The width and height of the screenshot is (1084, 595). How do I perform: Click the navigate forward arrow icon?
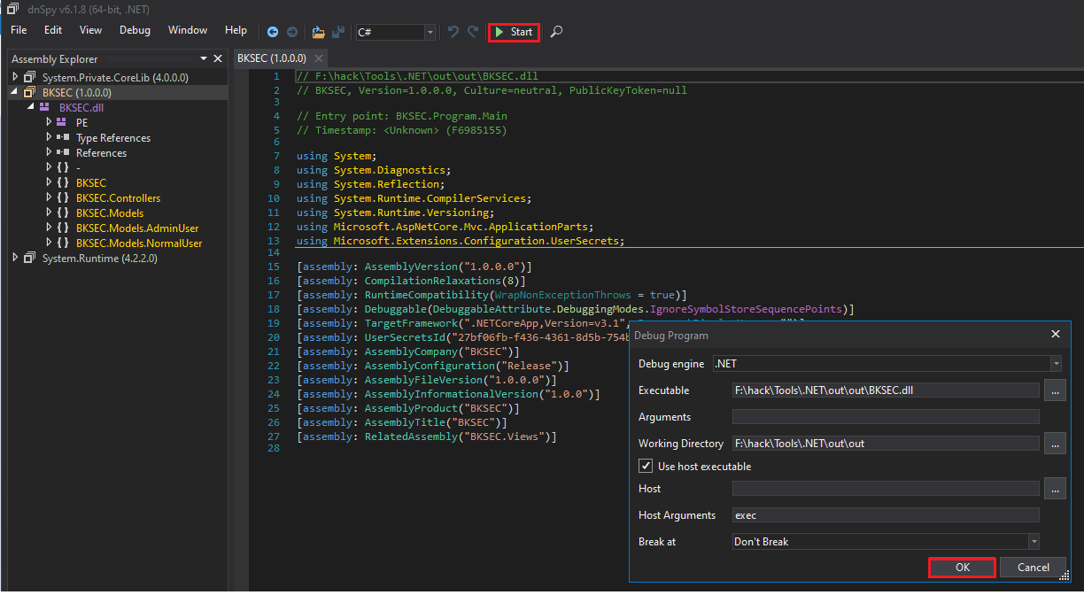(x=293, y=32)
